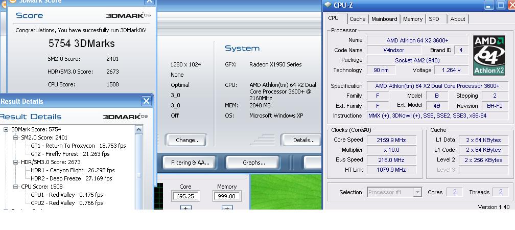This screenshot has width=515, height=230.
Task: Click the L1 Data cache value
Action: [483, 140]
